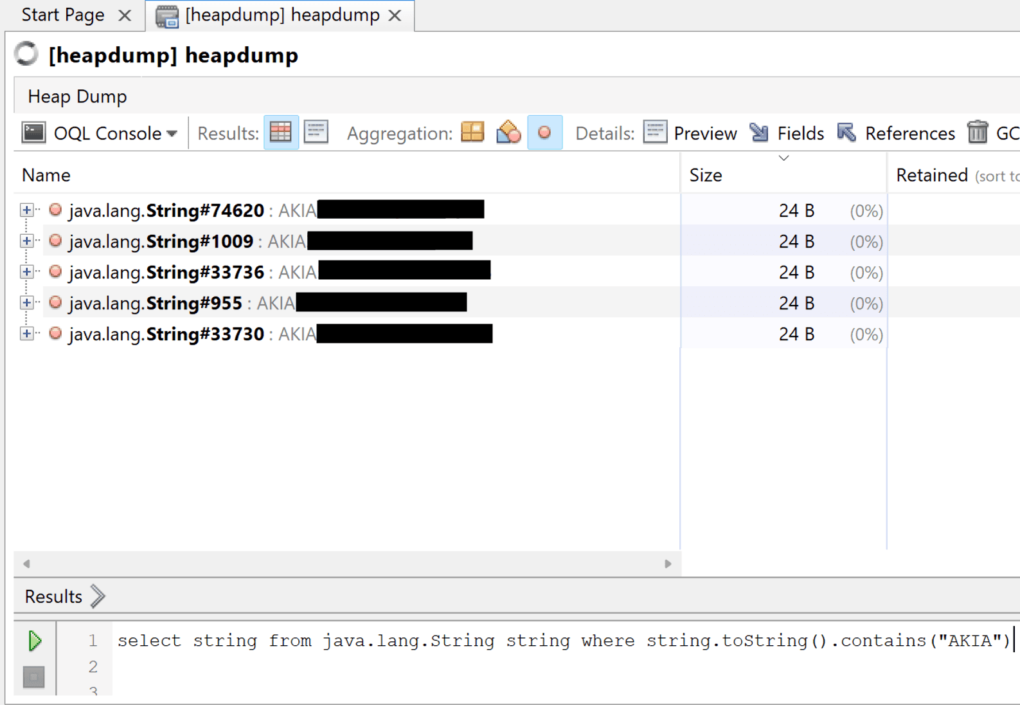Viewport: 1020px width, 705px height.
Task: Click the (0%) value of String#33730
Action: 866,334
